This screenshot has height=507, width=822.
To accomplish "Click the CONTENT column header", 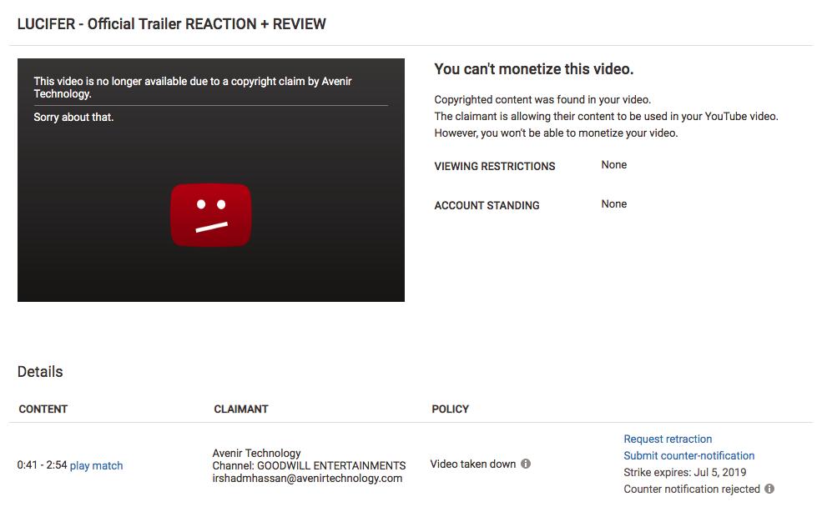I will 43,409.
